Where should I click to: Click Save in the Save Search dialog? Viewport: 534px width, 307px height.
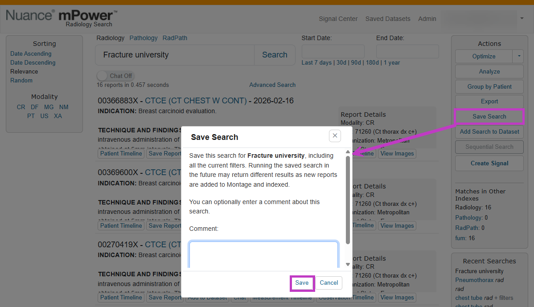[x=302, y=283]
